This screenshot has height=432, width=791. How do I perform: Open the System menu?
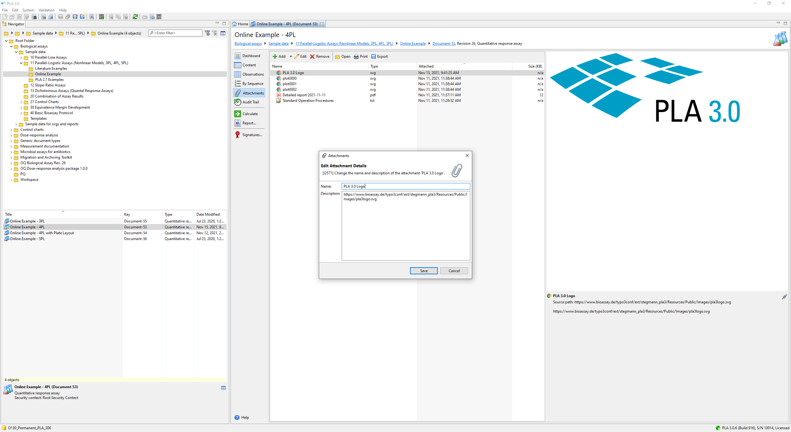(28, 10)
